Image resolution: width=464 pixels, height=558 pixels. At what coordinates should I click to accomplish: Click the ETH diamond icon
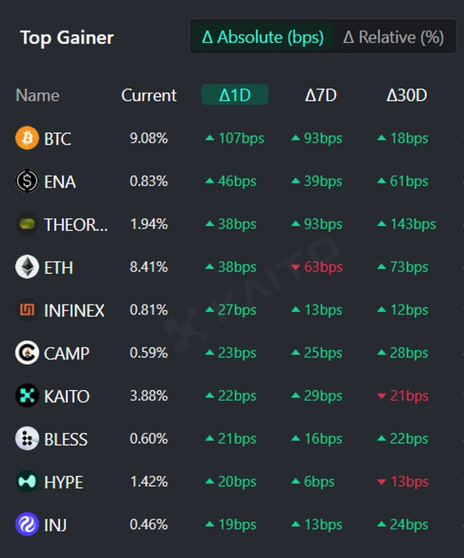pos(27,267)
